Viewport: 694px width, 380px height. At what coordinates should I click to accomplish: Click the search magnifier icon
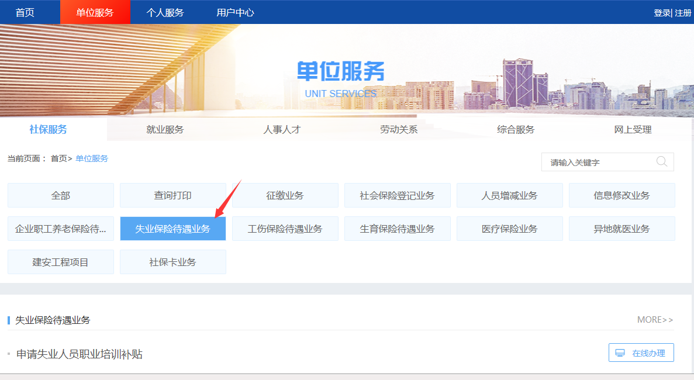(x=662, y=162)
